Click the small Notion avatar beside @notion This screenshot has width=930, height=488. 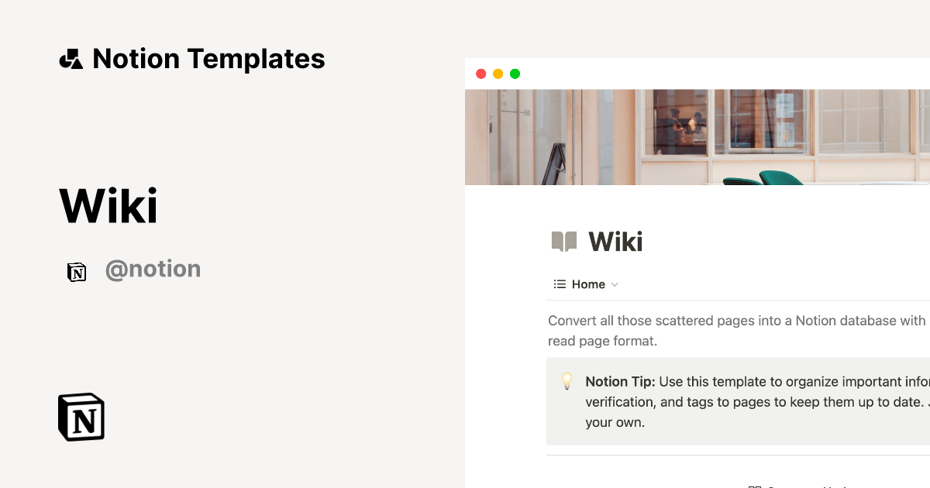pyautogui.click(x=77, y=272)
